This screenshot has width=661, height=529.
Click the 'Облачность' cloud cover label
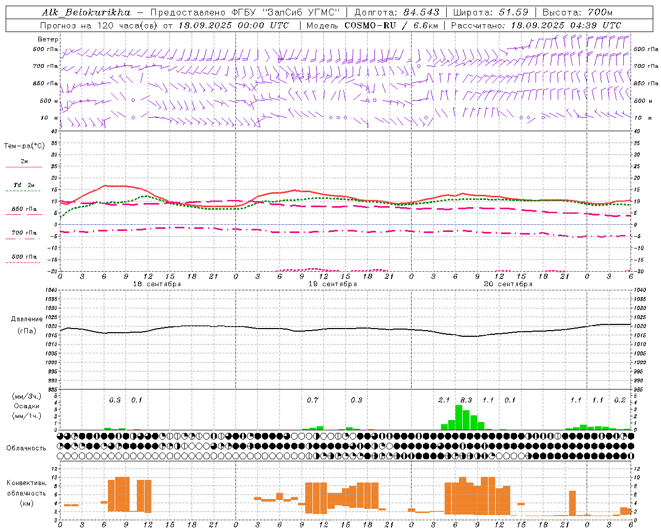[x=26, y=448]
